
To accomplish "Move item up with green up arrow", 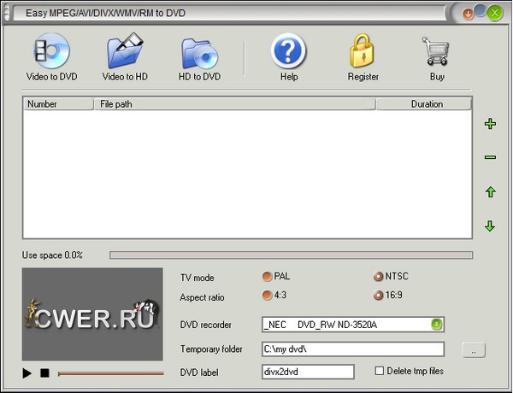I will (490, 192).
